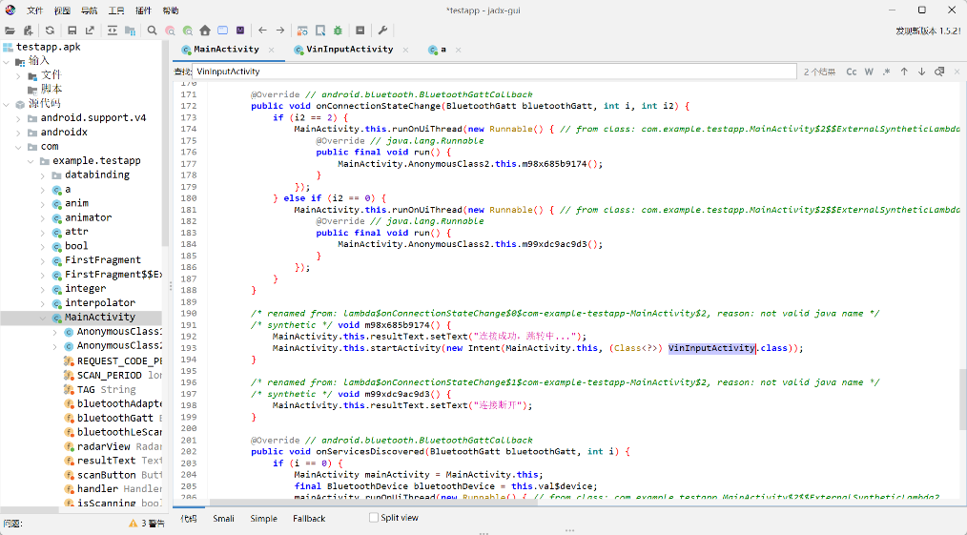Open preferences with the wrench icon
This screenshot has height=535, width=967.
[382, 31]
